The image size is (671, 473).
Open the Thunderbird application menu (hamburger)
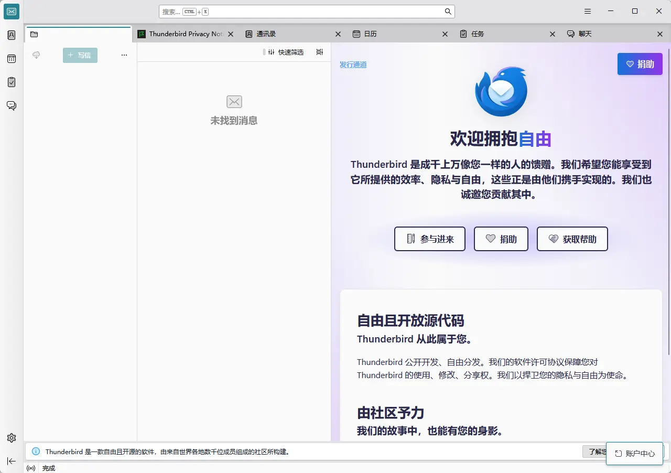588,12
